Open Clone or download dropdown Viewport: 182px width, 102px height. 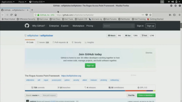point(146,95)
